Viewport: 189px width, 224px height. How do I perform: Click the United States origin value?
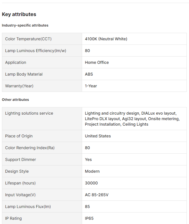point(98,136)
